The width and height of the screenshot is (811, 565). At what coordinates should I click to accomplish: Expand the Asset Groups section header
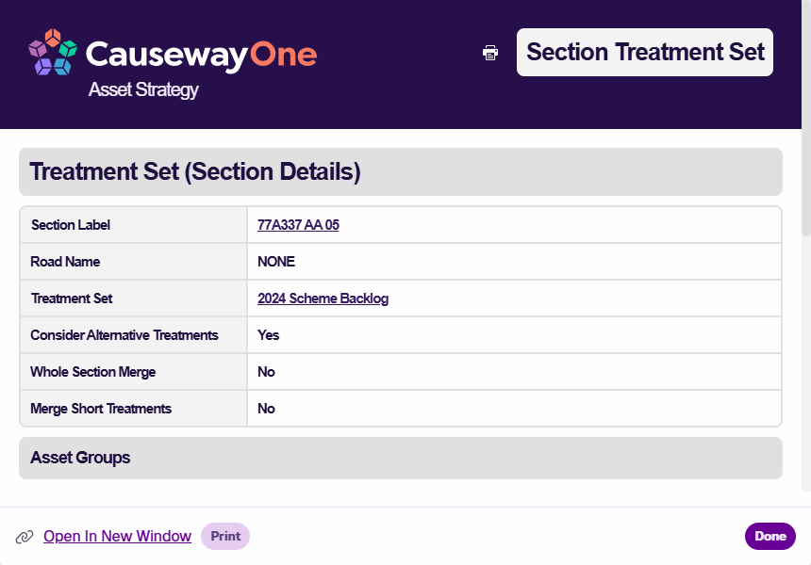click(401, 458)
